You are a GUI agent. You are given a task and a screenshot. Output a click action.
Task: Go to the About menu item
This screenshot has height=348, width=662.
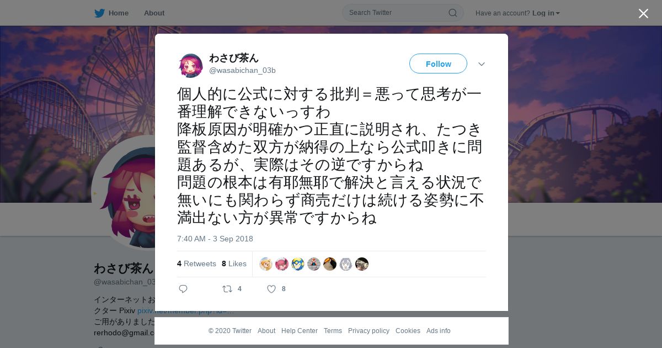pyautogui.click(x=154, y=13)
